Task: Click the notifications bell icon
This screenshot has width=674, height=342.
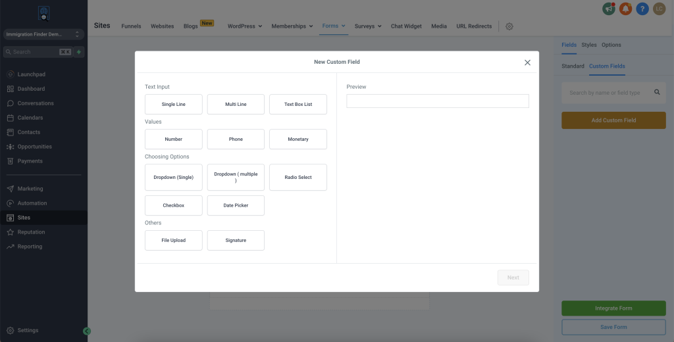Action: point(625,9)
